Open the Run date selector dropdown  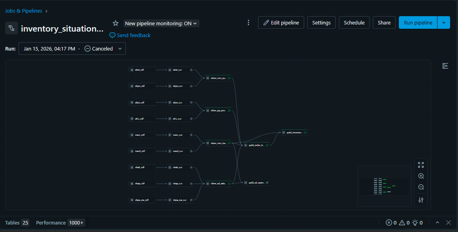(x=72, y=49)
